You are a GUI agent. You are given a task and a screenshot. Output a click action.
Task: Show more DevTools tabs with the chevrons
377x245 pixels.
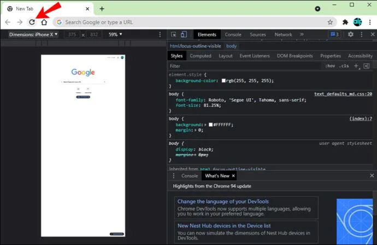click(302, 34)
